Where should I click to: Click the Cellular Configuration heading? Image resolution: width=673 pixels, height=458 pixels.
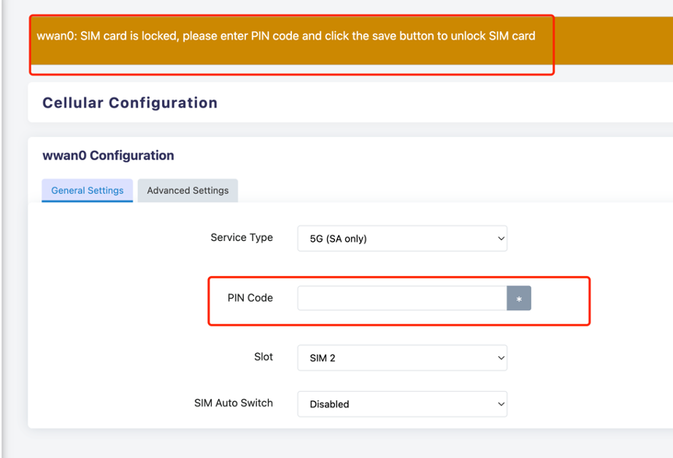coord(129,103)
